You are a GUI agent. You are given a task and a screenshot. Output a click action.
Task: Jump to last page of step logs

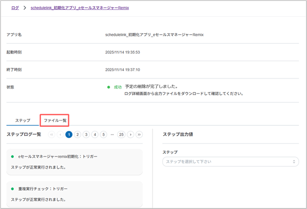point(139,135)
